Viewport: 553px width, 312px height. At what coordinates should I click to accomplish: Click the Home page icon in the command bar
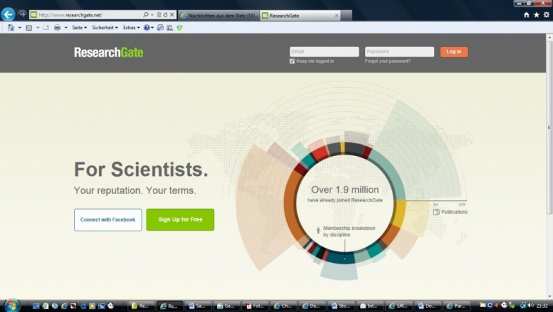11,28
